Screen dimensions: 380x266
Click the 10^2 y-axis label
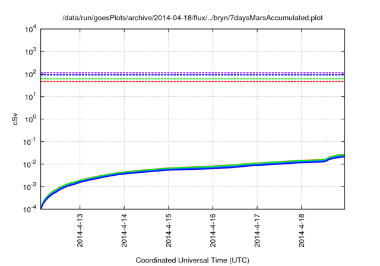coord(31,74)
